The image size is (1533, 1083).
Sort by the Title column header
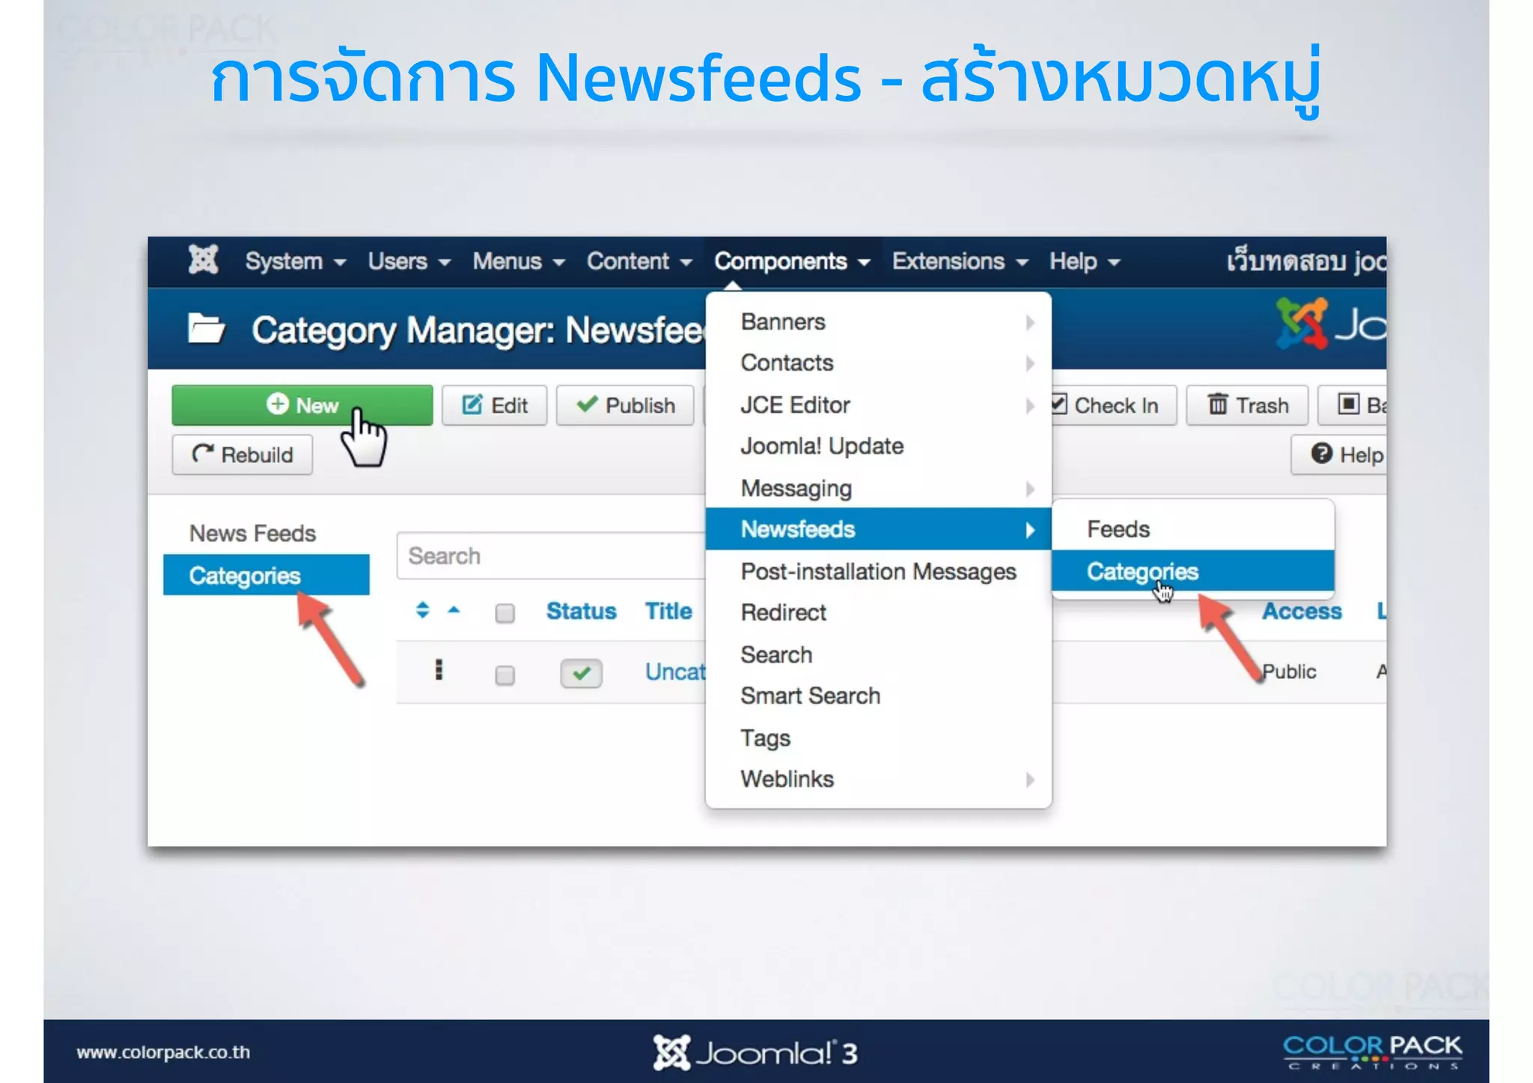[668, 611]
